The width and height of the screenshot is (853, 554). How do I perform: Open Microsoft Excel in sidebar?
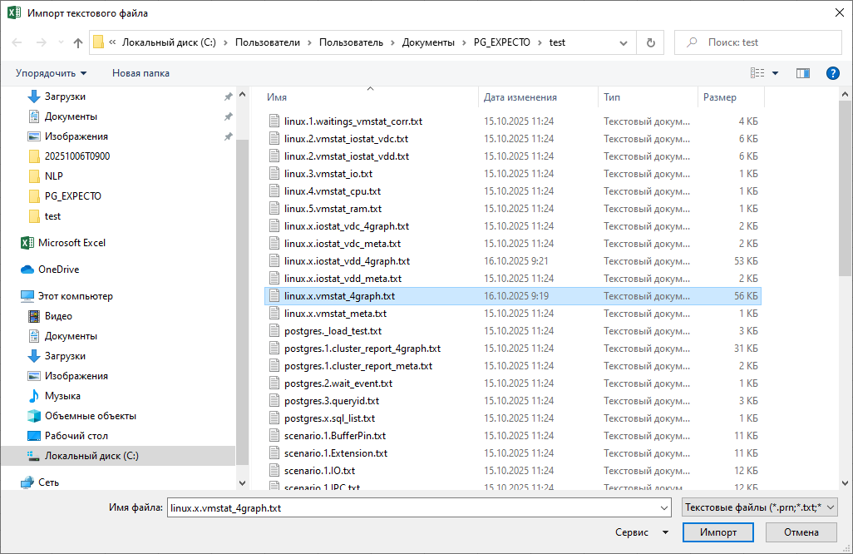click(71, 243)
